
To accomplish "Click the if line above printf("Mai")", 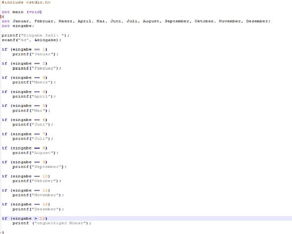I will pyautogui.click(x=24, y=106).
